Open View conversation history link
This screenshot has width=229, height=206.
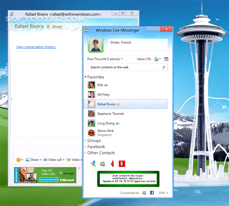click(x=36, y=47)
